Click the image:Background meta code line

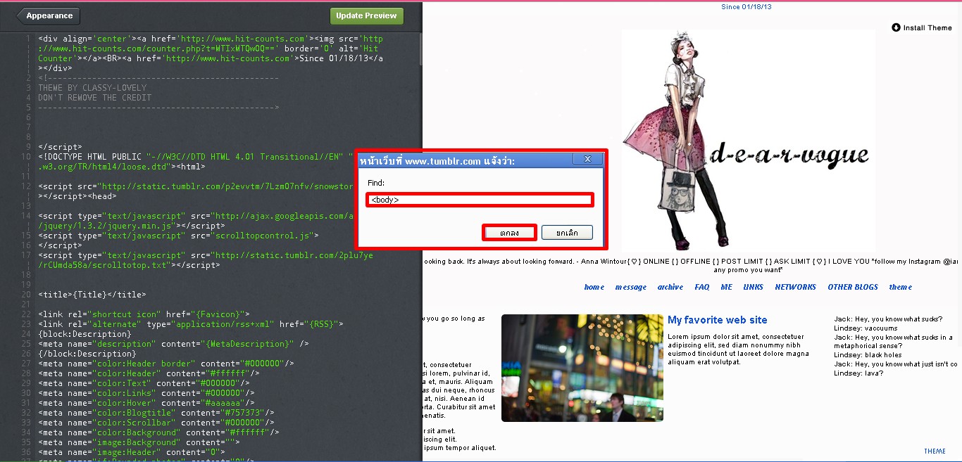pyautogui.click(x=139, y=442)
